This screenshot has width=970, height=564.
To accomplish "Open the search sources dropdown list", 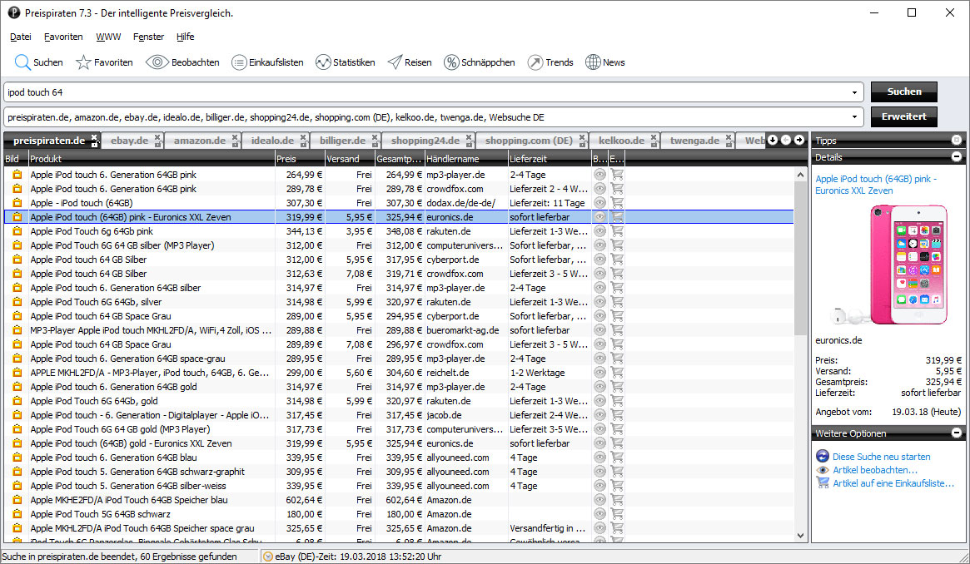I will coord(855,117).
